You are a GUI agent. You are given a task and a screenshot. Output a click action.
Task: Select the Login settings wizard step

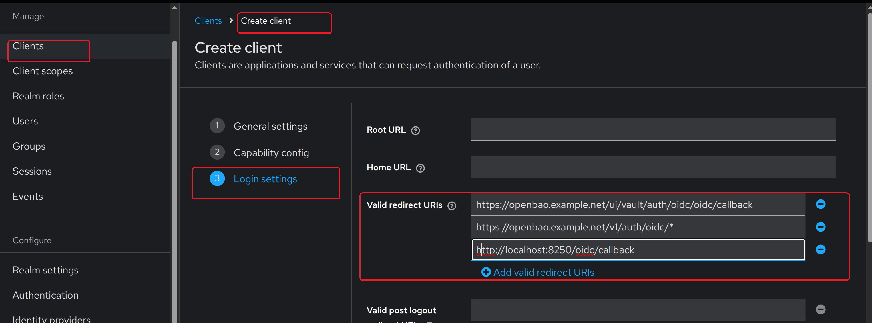point(265,179)
